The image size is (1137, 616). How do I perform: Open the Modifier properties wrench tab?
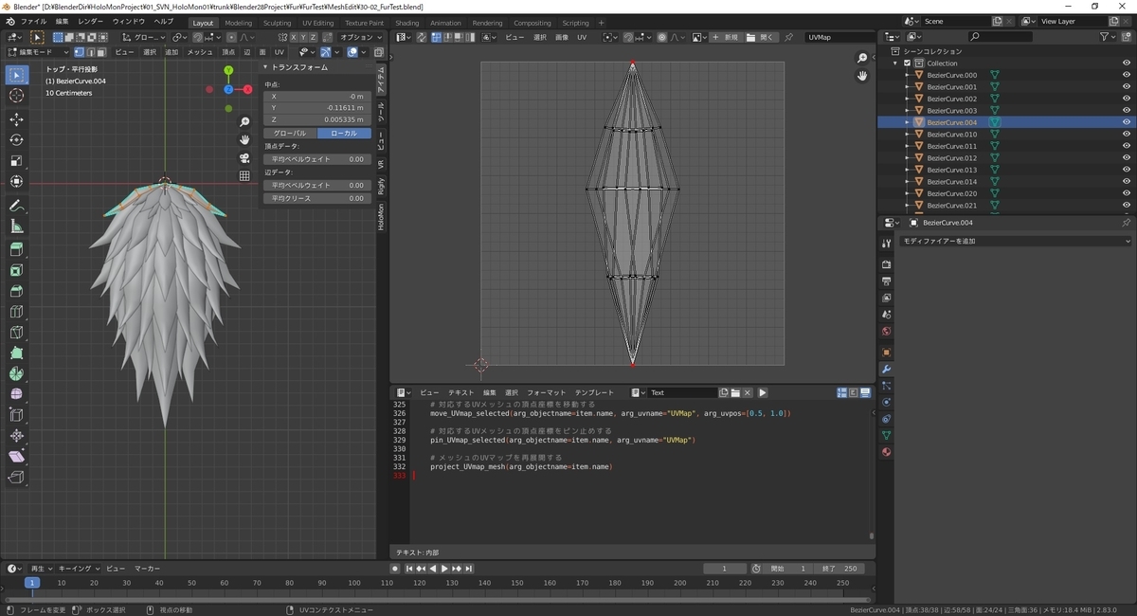coord(886,368)
